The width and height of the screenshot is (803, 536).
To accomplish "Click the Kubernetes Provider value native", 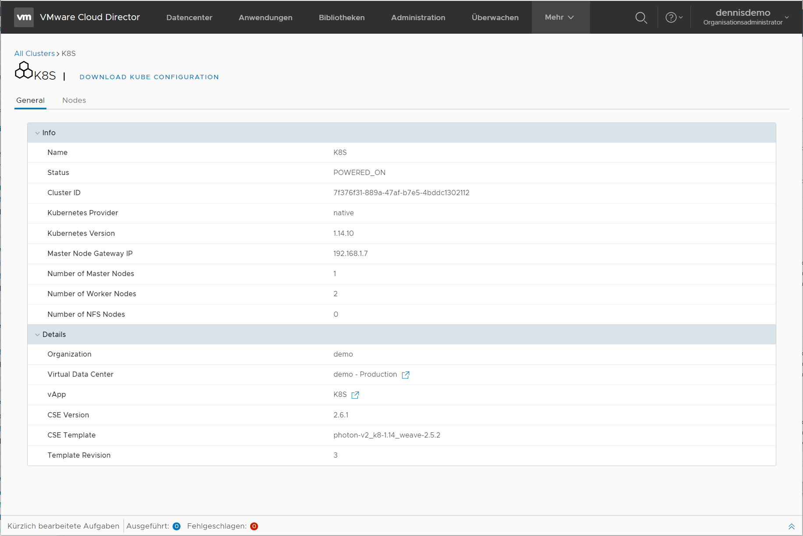I will tap(343, 213).
